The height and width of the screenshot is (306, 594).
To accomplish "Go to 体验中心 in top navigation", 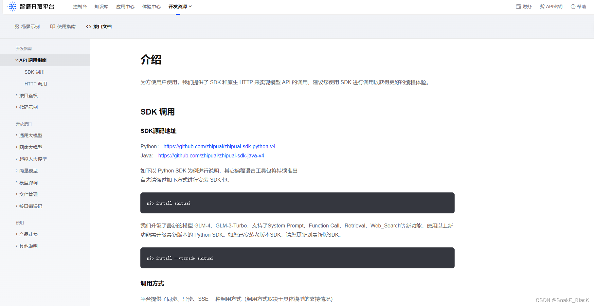I will (152, 7).
